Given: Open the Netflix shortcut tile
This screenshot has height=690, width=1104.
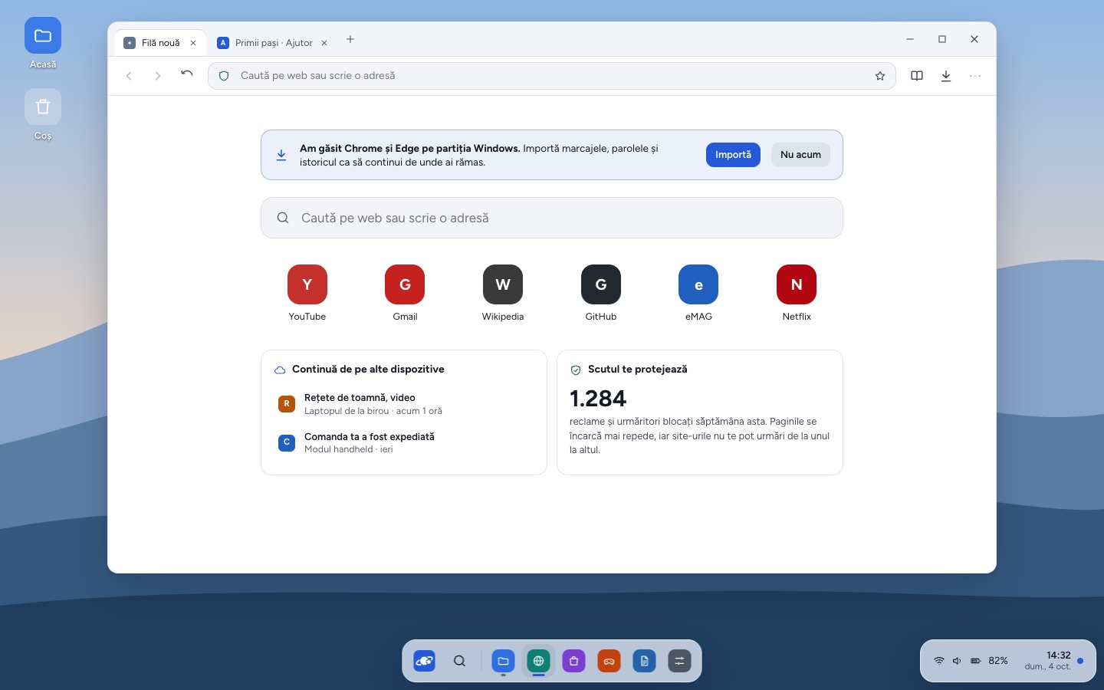Looking at the screenshot, I should (797, 294).
